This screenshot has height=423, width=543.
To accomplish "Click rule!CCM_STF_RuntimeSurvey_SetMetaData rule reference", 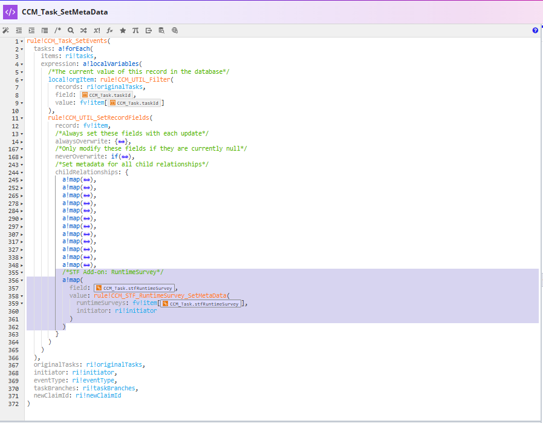I will (x=160, y=295).
